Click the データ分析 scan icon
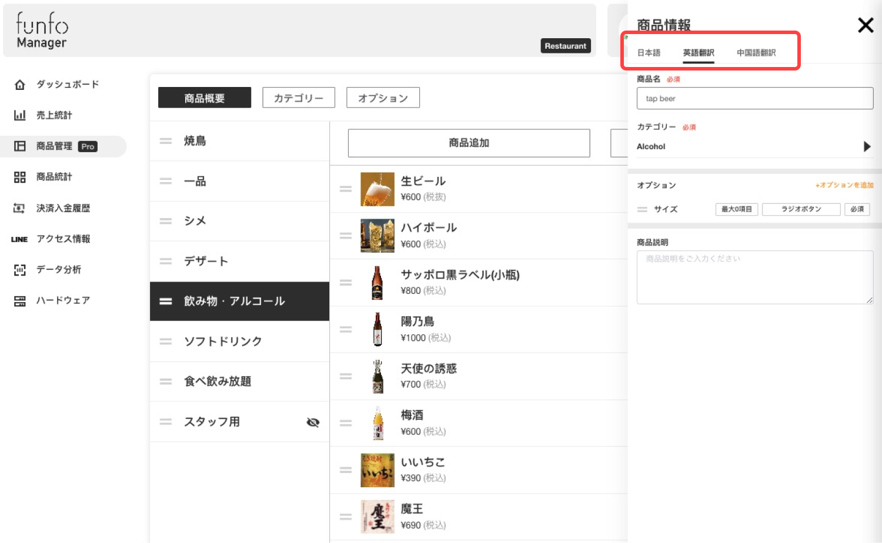 click(x=20, y=270)
